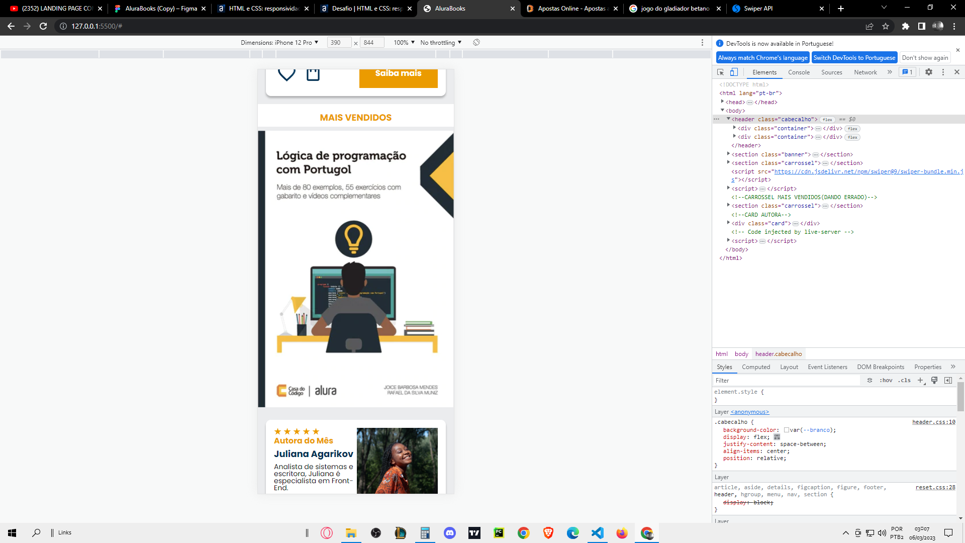Toggle rendering emulations paintbrush icon

coord(934,381)
